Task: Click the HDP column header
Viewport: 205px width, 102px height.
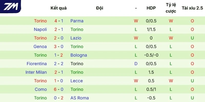Action: coord(151,8)
